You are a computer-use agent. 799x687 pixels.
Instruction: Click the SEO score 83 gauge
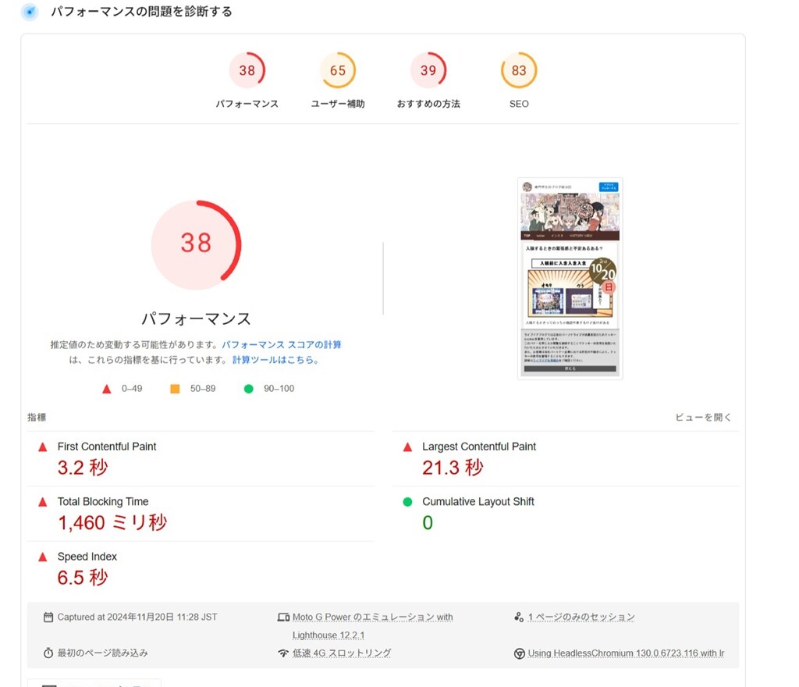click(x=519, y=70)
